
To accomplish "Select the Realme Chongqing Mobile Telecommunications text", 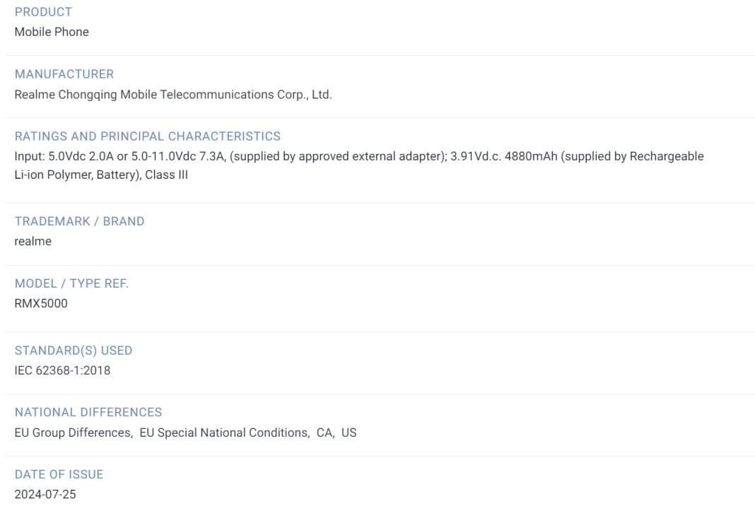I will (173, 95).
